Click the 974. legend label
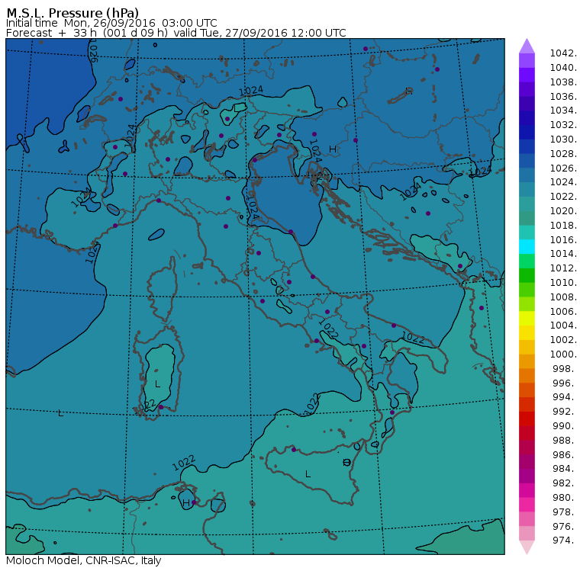This screenshot has height=571, width=580. point(565,541)
